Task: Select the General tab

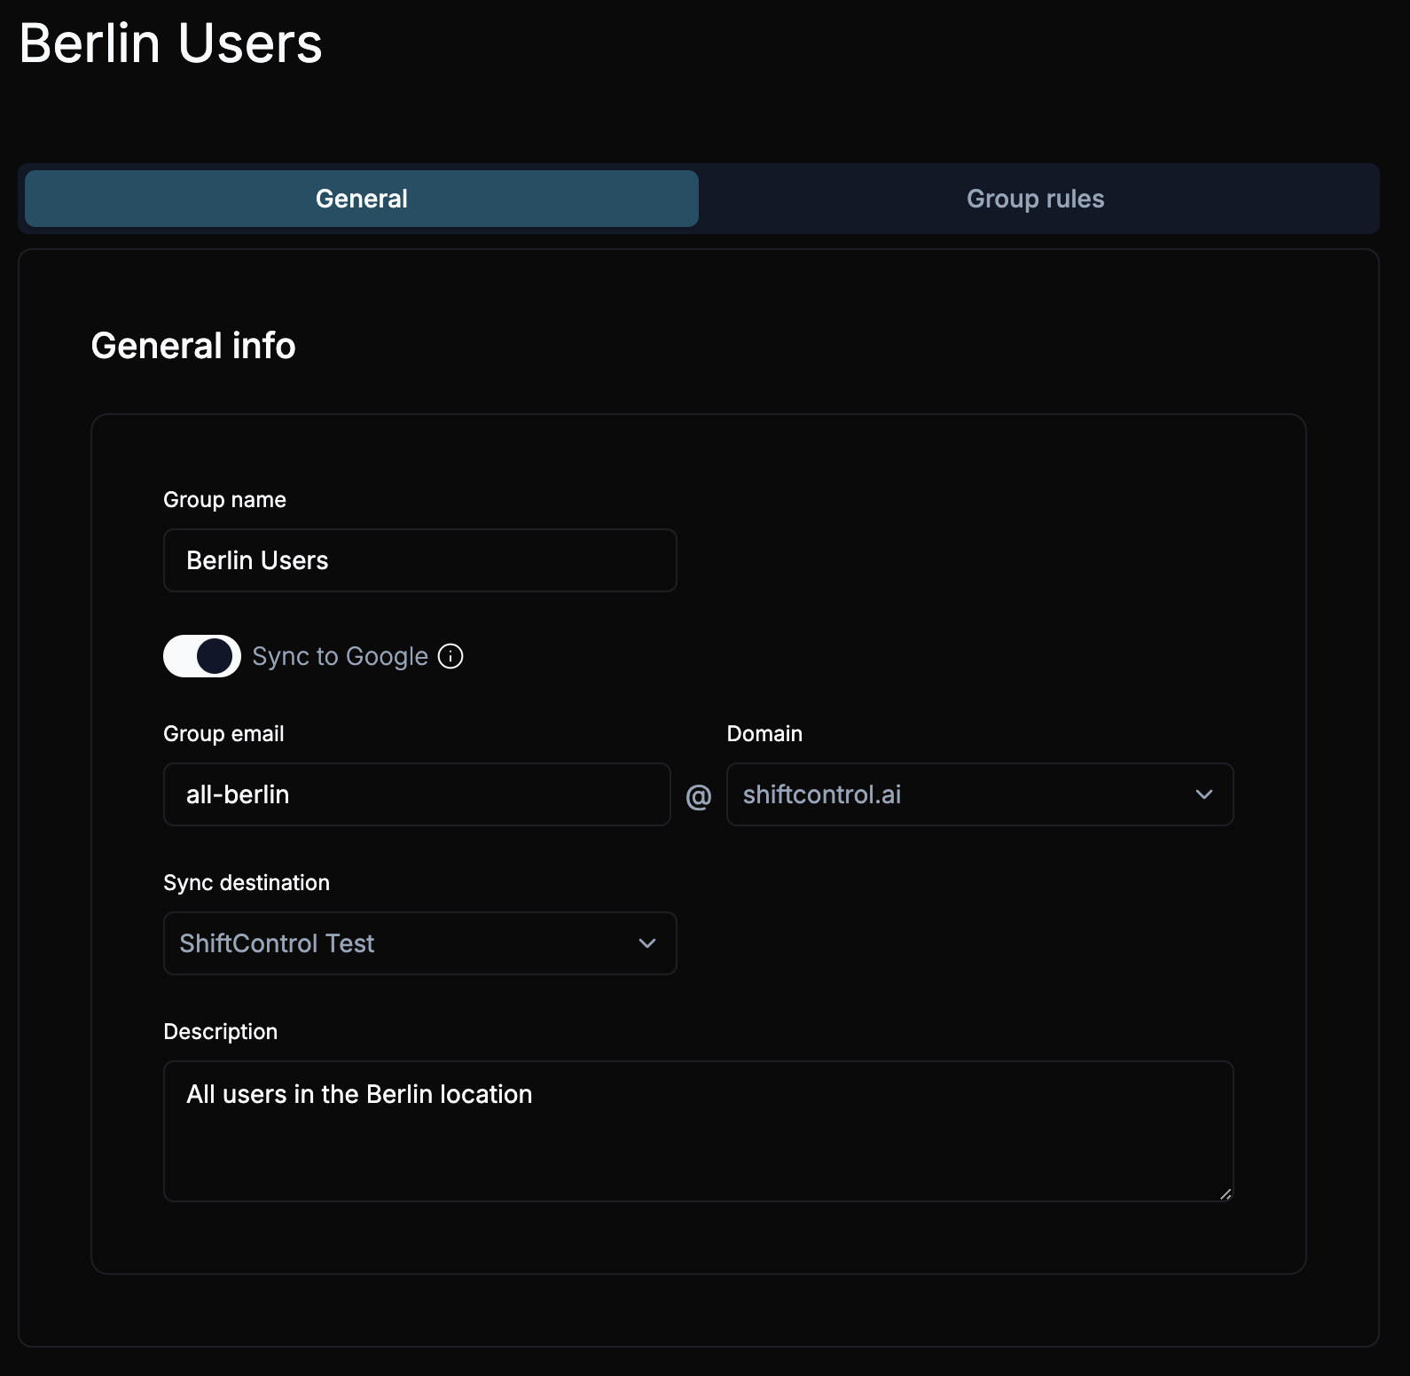Action: (x=362, y=199)
